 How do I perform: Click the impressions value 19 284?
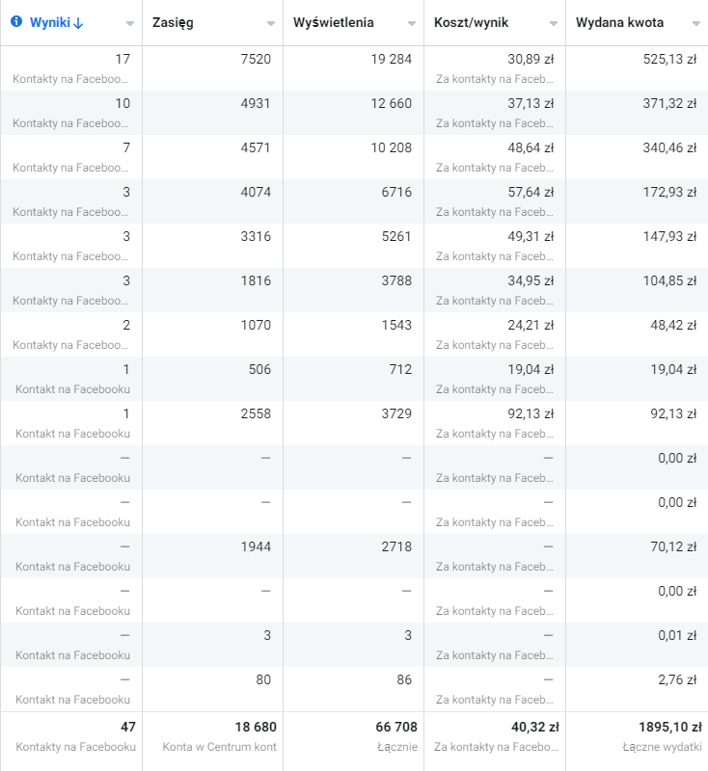(x=391, y=59)
